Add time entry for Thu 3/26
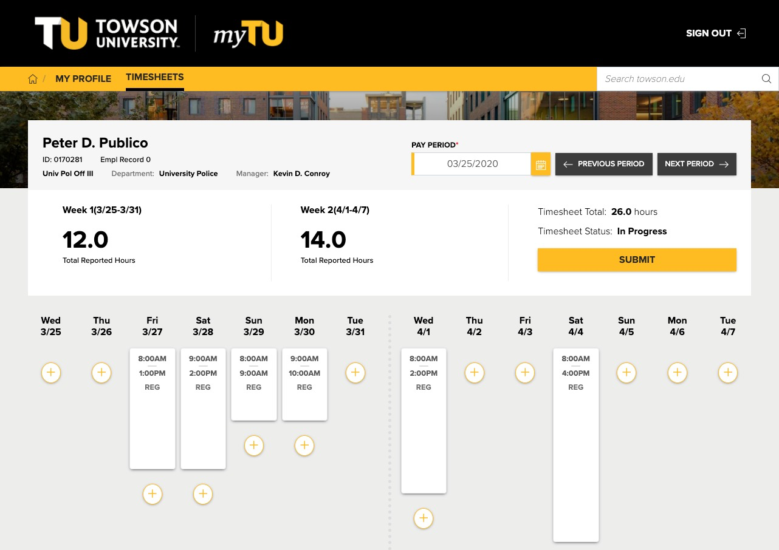 101,373
